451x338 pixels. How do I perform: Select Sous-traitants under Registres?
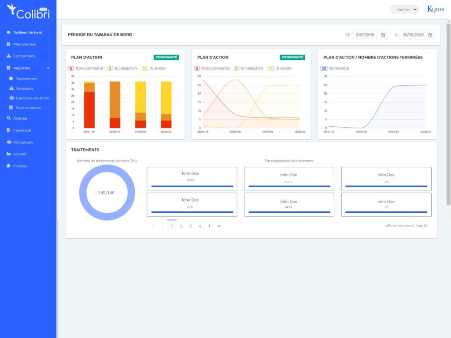pyautogui.click(x=28, y=107)
